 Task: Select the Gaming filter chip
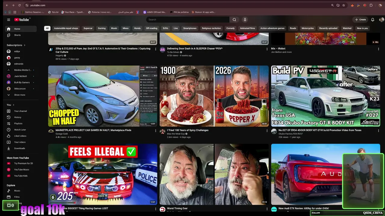tap(102, 28)
